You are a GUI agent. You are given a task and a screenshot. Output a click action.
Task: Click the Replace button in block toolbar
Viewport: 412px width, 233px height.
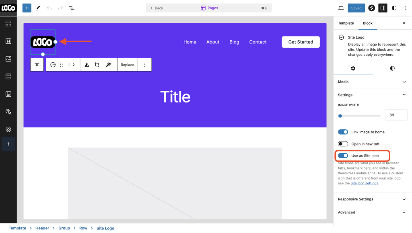click(x=127, y=64)
